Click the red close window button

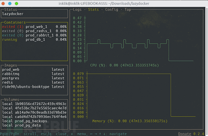point(3,3)
